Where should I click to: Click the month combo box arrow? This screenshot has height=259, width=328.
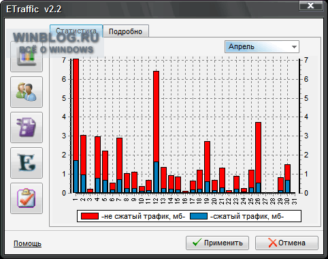[294, 47]
